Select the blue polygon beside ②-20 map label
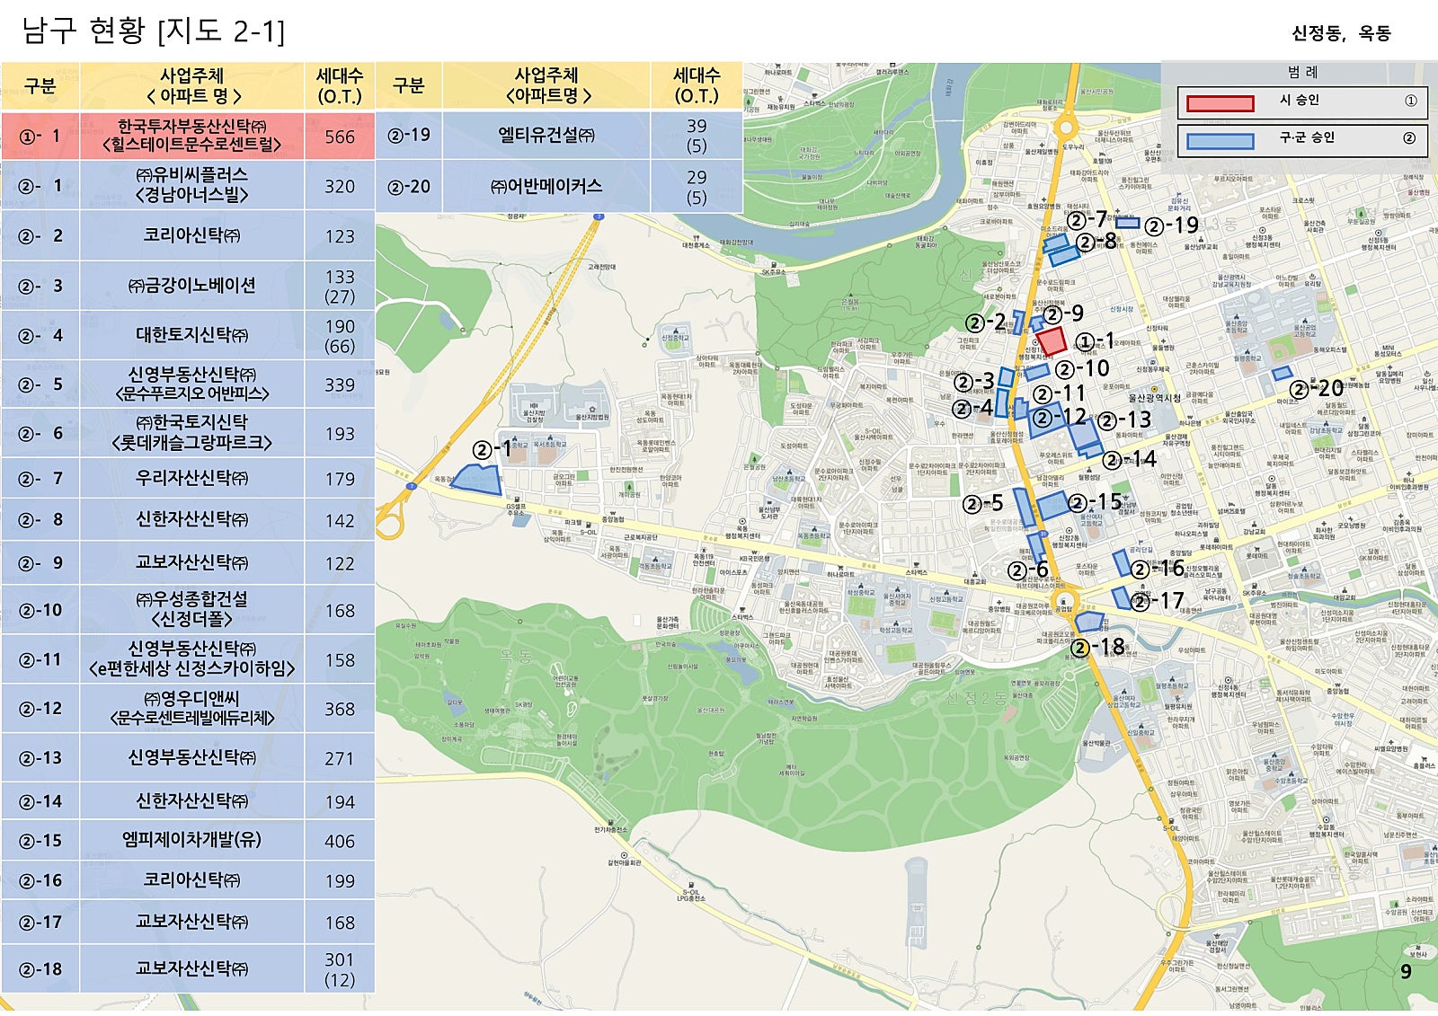1438x1016 pixels. pyautogui.click(x=1282, y=372)
